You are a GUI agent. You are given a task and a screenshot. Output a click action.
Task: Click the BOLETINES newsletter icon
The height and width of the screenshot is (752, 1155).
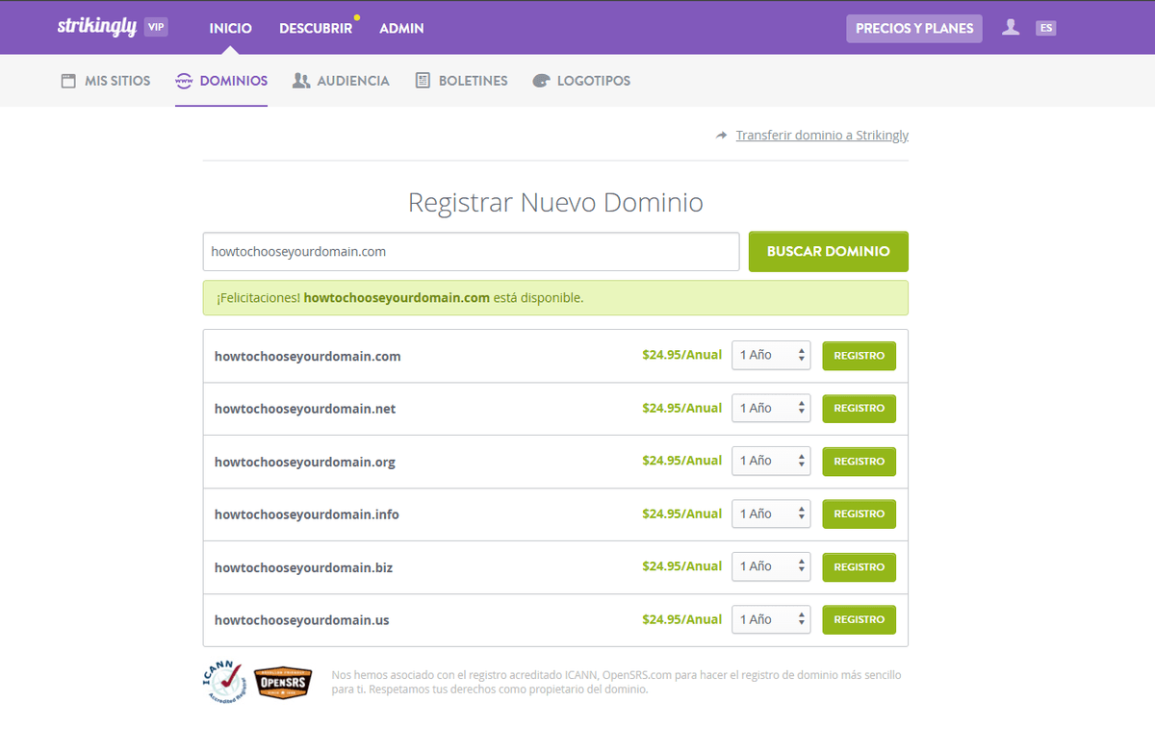(422, 81)
